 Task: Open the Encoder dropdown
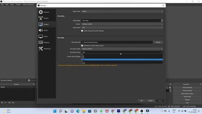pos(122,24)
